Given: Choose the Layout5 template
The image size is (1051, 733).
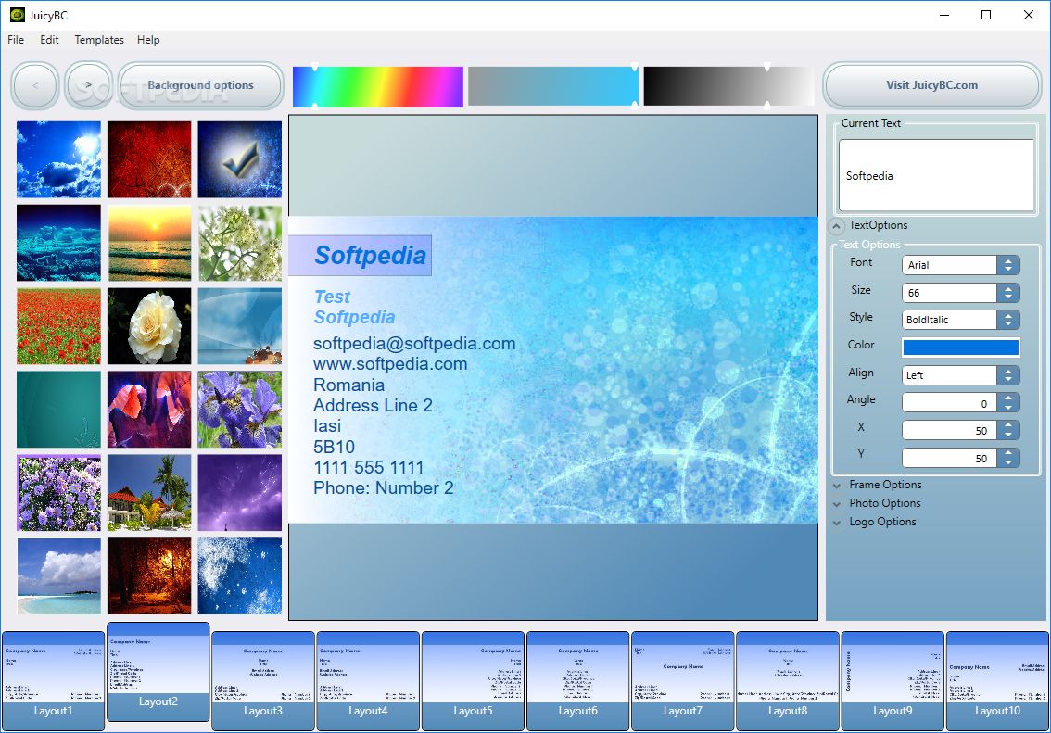Looking at the screenshot, I should 474,681.
